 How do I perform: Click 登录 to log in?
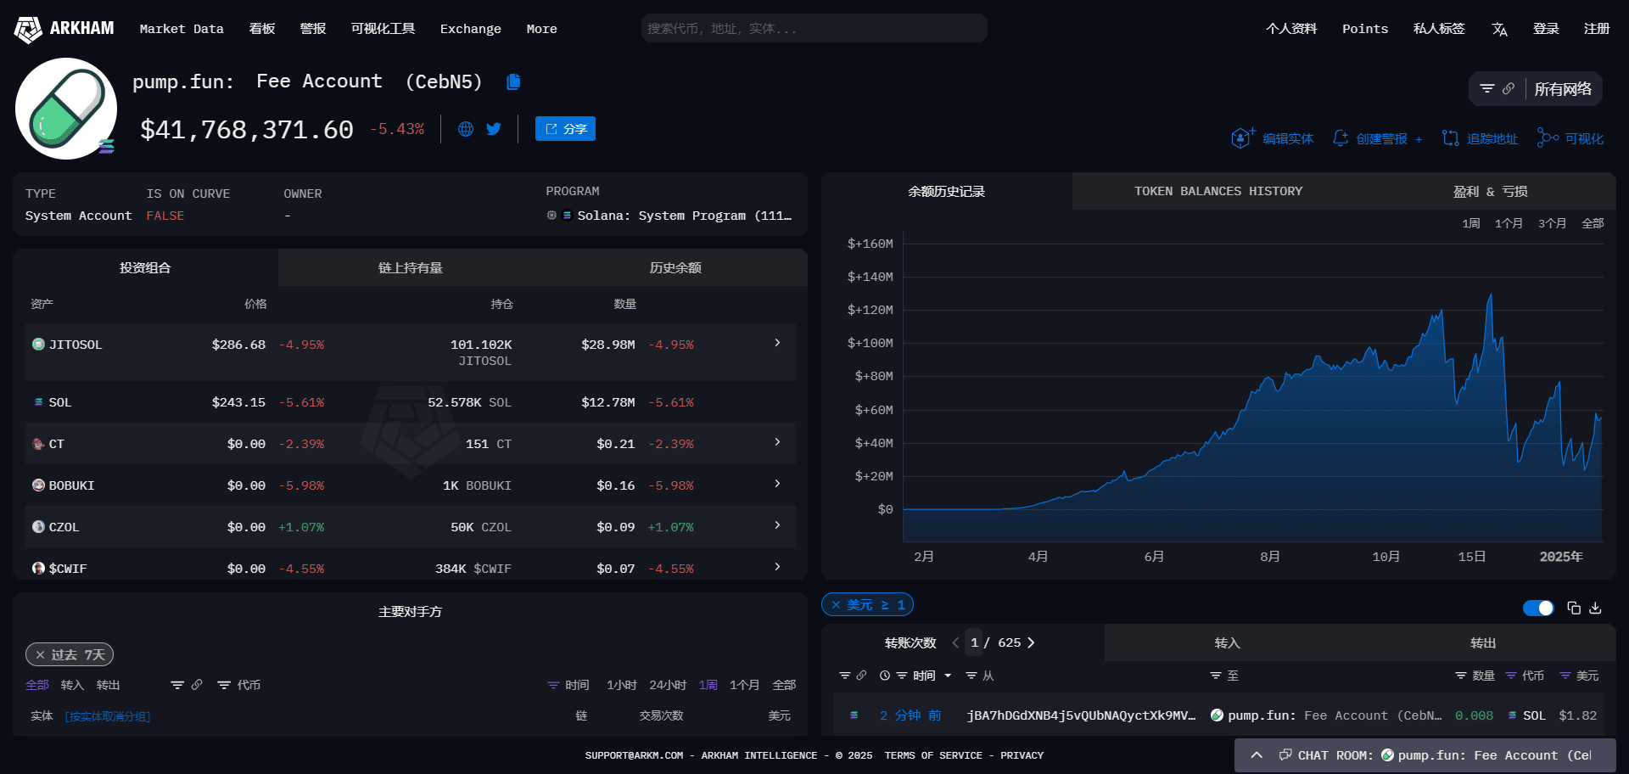coord(1546,29)
